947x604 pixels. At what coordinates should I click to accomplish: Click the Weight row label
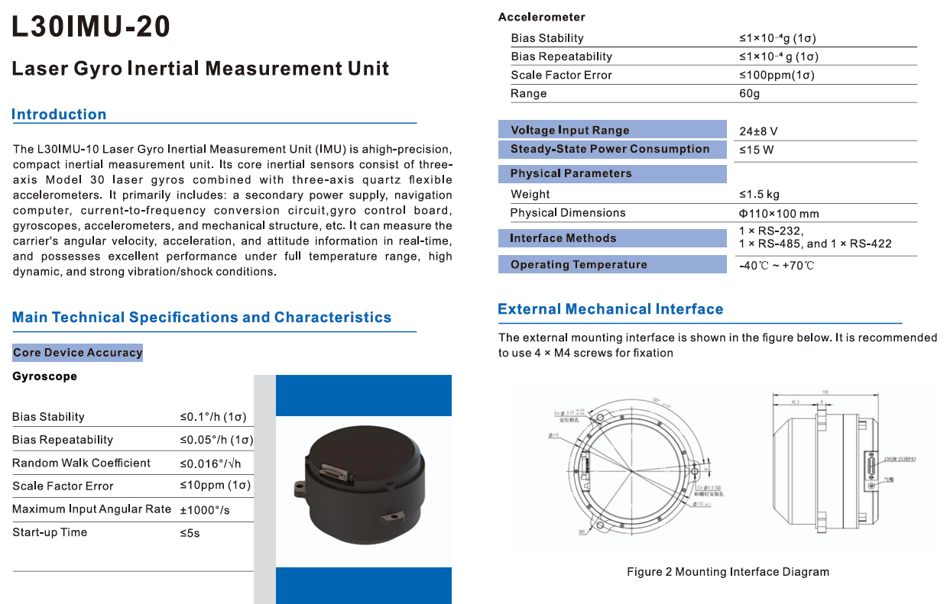tap(530, 194)
